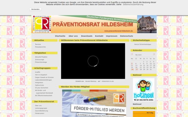Click the Verstanden cookie button
The image size is (188, 117).
(x=35, y=9)
